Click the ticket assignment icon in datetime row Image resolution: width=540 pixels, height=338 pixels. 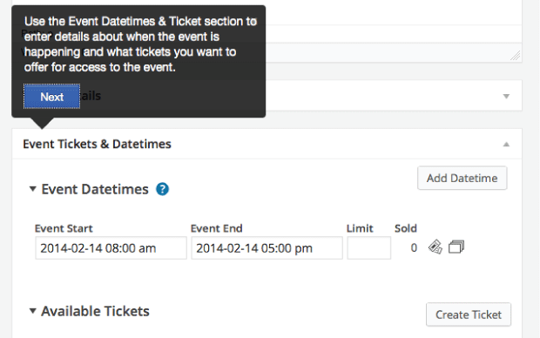tap(435, 247)
